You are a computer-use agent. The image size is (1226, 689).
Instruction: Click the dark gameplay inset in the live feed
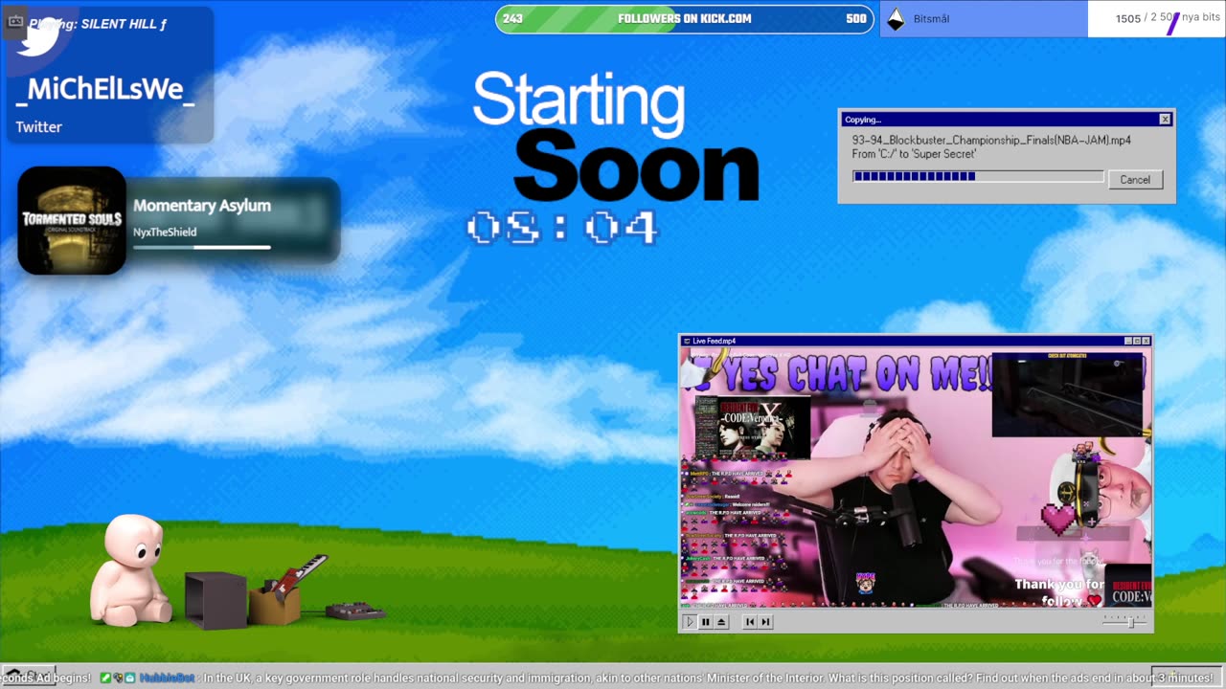(1068, 394)
